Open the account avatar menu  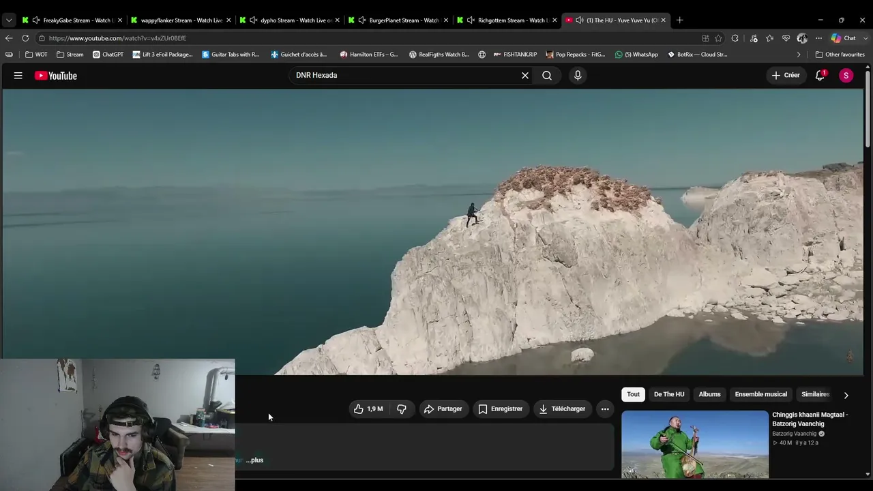click(x=846, y=76)
